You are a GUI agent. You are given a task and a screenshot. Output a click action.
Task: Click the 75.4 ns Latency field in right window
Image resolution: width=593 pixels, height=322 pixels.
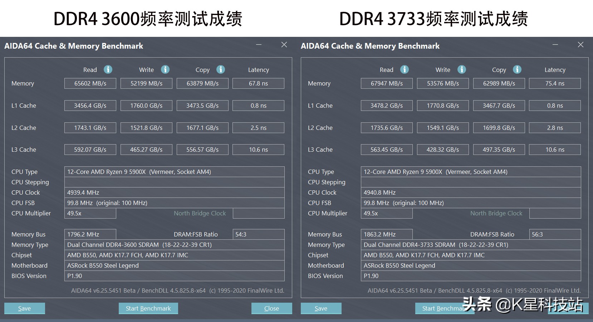coord(555,83)
